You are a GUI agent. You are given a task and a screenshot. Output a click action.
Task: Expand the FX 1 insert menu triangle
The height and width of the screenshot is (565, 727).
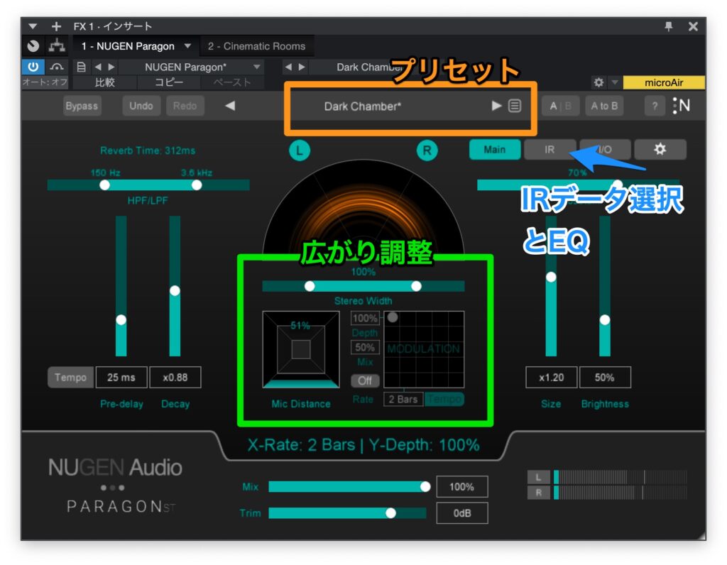click(x=33, y=26)
